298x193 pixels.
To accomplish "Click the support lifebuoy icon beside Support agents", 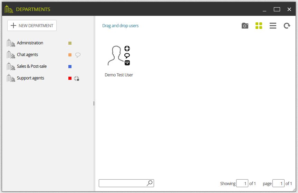I will pyautogui.click(x=77, y=78).
